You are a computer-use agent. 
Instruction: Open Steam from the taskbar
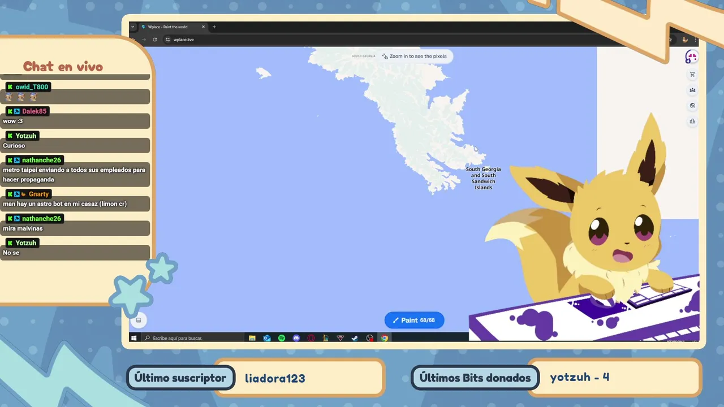(x=355, y=338)
